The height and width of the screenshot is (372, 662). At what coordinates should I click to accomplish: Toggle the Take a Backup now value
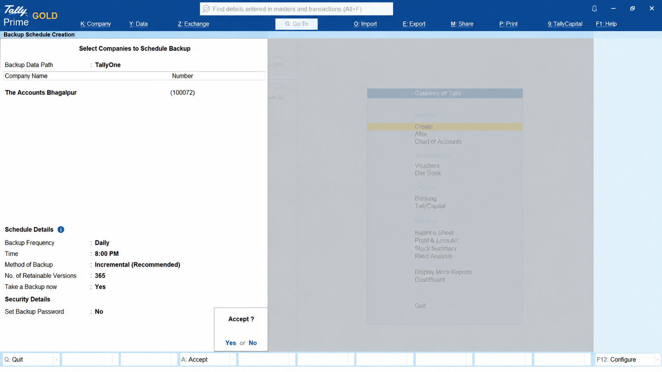(x=100, y=287)
